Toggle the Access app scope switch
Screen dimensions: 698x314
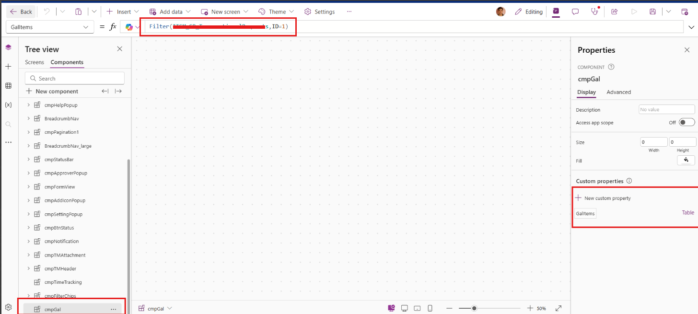pyautogui.click(x=686, y=123)
